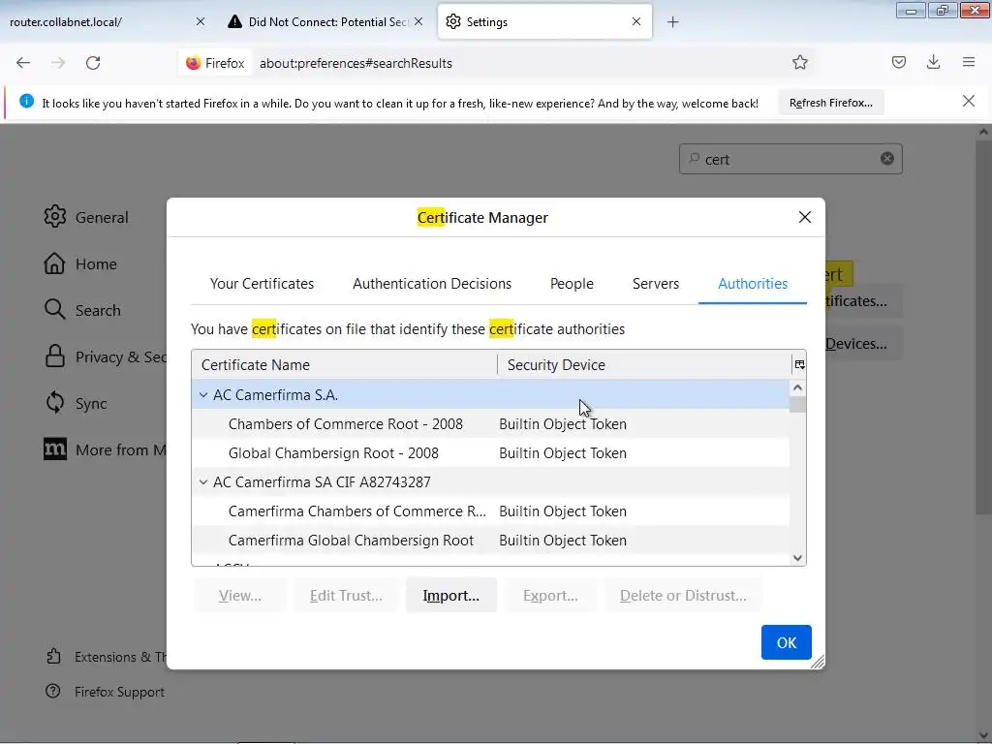Click the resize grip of Certificate Manager
Screen dimensions: 992x744
(818, 662)
